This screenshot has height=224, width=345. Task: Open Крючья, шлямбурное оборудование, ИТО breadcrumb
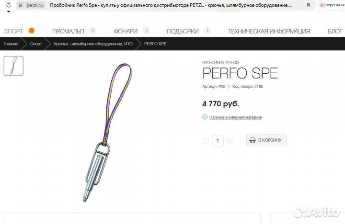pyautogui.click(x=93, y=44)
